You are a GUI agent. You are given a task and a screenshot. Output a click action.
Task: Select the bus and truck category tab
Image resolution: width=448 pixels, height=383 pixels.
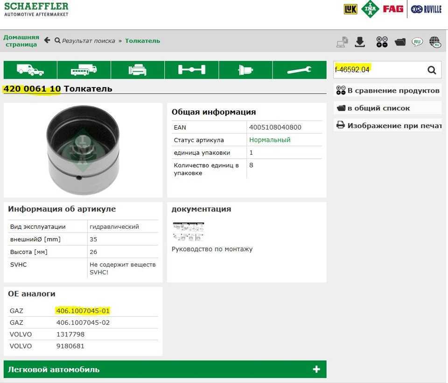[84, 70]
